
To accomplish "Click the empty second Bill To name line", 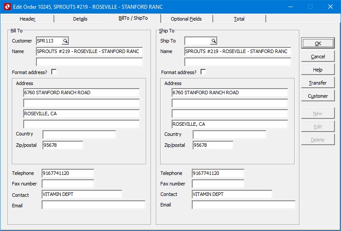I will tap(89, 62).
